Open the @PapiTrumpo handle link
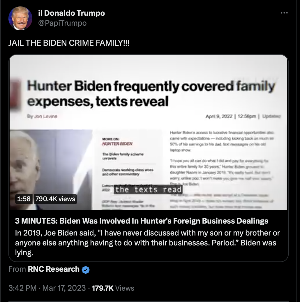This screenshot has width=300, height=302. coord(62,23)
